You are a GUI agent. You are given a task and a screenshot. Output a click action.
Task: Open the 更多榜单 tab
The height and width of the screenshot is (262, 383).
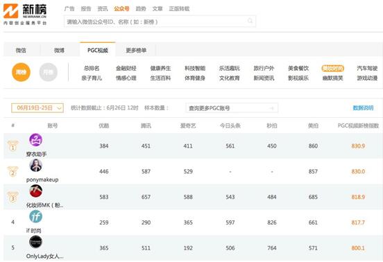click(x=136, y=51)
